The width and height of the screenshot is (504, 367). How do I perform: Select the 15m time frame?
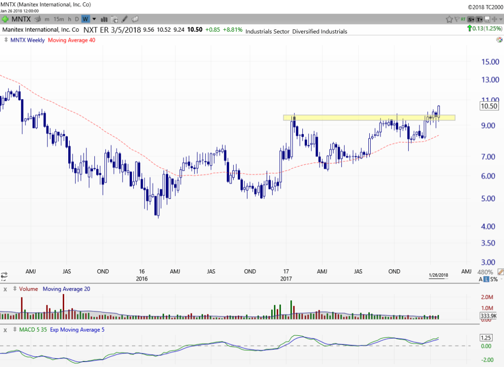click(x=59, y=19)
